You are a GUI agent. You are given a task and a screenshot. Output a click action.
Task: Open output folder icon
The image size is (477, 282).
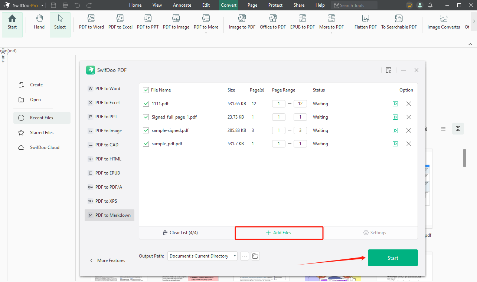255,256
